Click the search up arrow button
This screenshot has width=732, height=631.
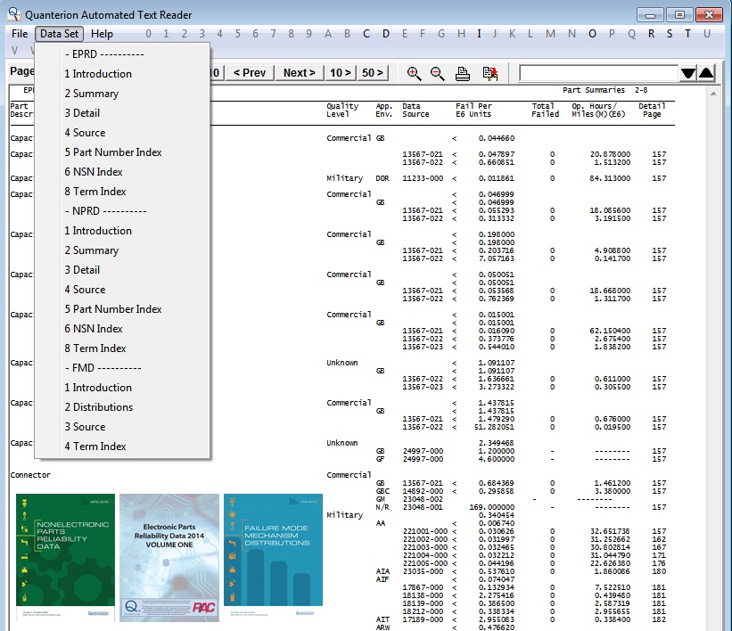pos(706,73)
